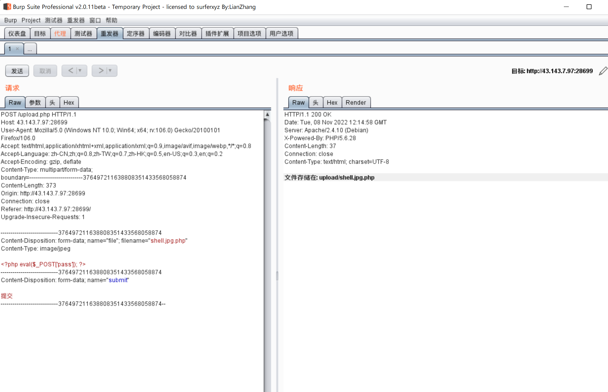Open the Project menu
The image size is (608, 392).
click(31, 20)
